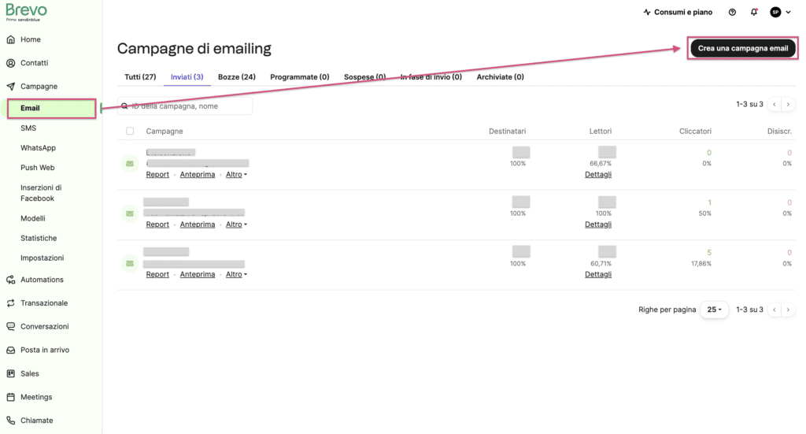Expand the SP account menu chevron
This screenshot has width=806, height=434.
click(788, 12)
